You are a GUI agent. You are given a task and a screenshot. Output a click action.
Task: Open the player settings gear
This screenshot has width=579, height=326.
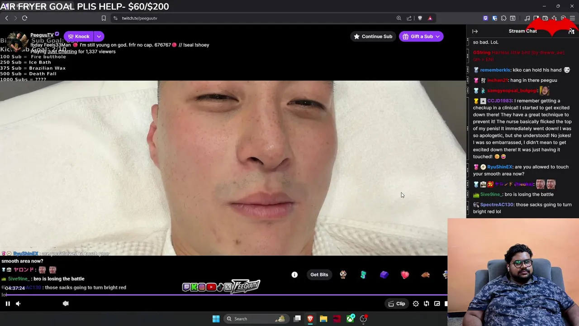click(416, 304)
